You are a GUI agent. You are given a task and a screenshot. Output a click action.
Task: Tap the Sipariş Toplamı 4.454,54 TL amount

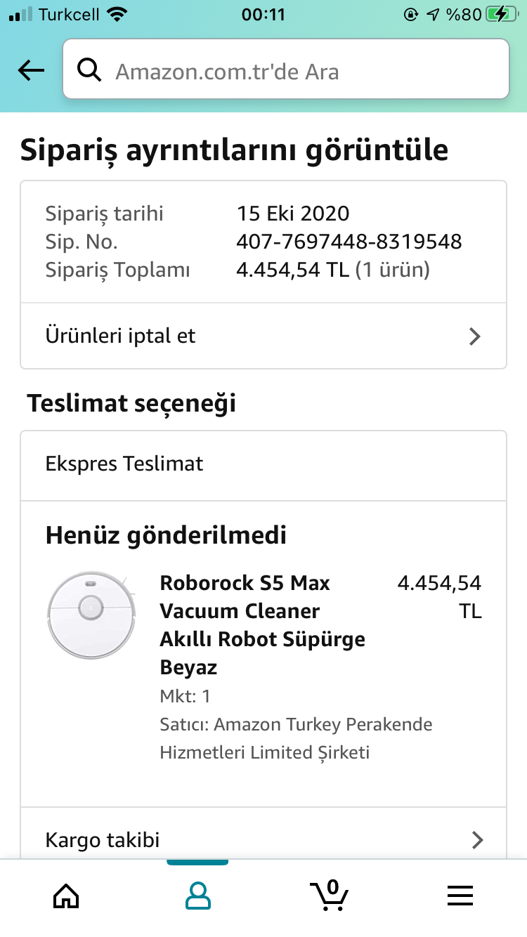tap(292, 270)
